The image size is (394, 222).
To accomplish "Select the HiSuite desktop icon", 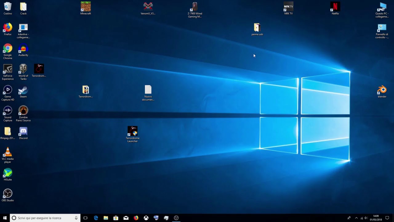I will point(8,175).
